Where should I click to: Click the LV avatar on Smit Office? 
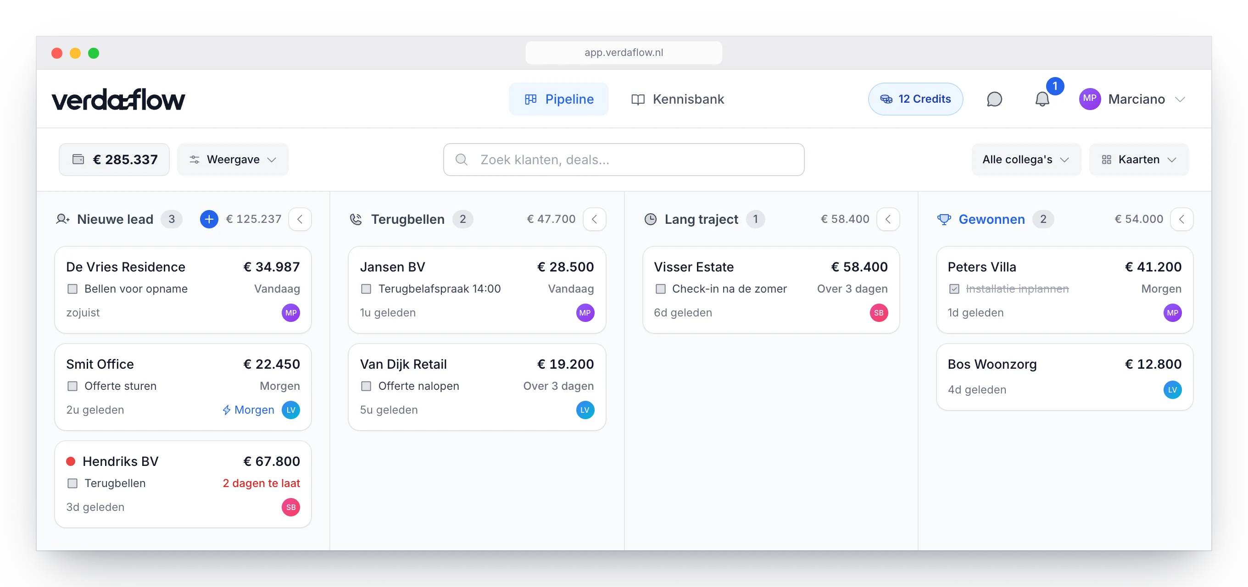(291, 410)
